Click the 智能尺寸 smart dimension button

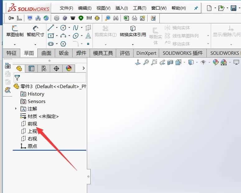tap(35, 31)
